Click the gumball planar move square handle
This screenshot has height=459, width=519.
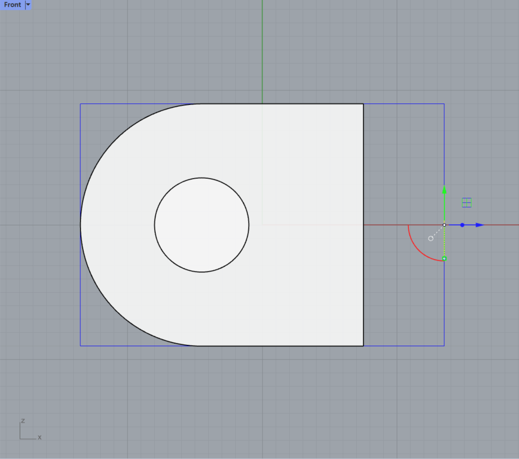point(467,202)
